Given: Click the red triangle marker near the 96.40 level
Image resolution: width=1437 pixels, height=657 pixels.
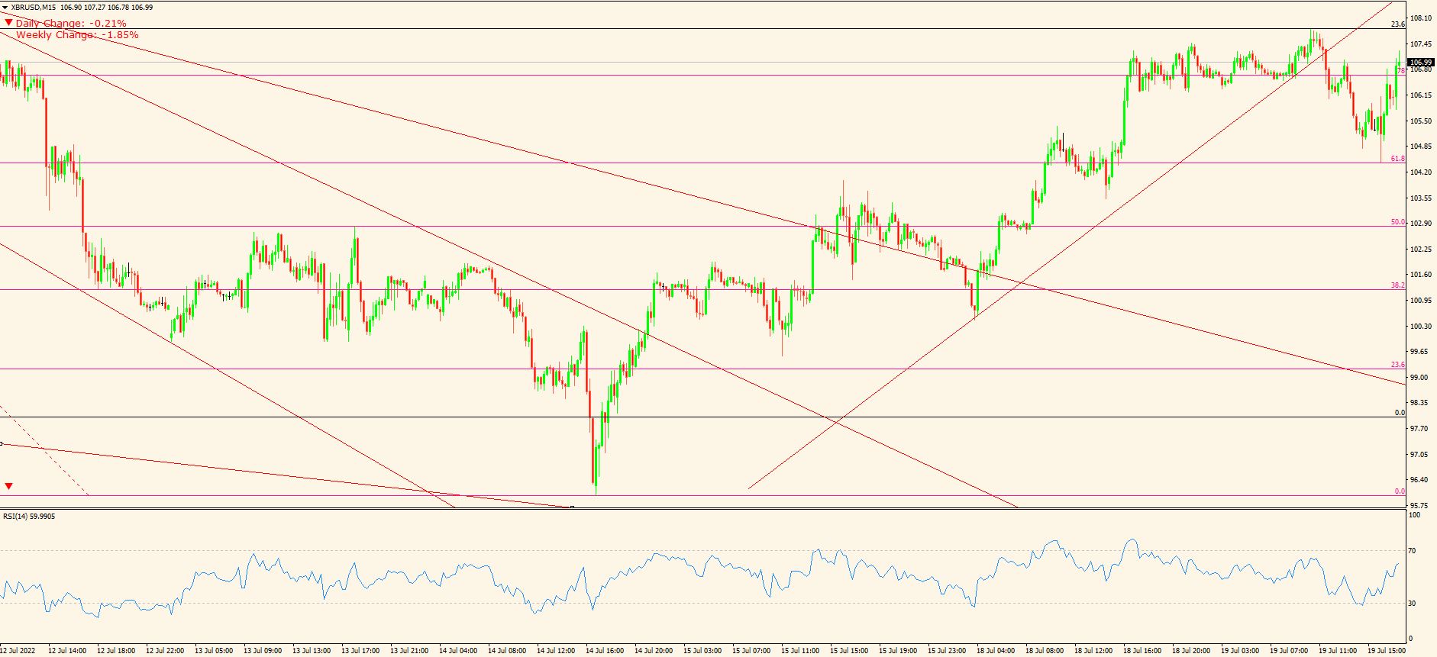Looking at the screenshot, I should tap(9, 486).
